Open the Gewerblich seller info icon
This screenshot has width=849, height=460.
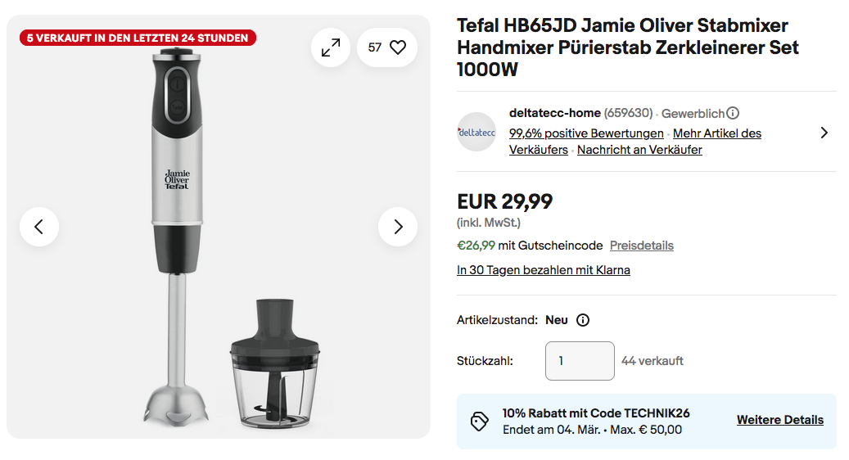click(x=733, y=114)
